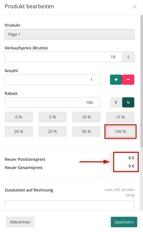Apply 5 % discount preset

pos(52,117)
